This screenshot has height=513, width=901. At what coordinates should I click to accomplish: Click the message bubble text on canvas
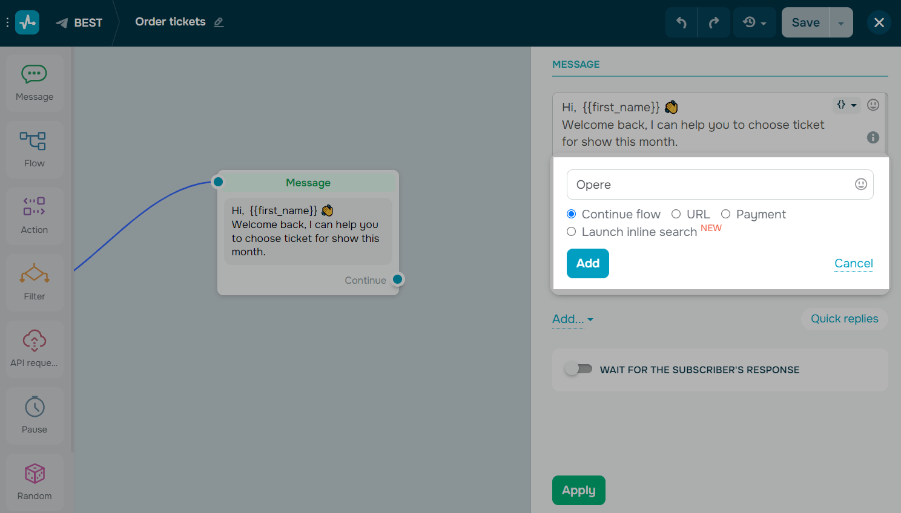(x=308, y=231)
